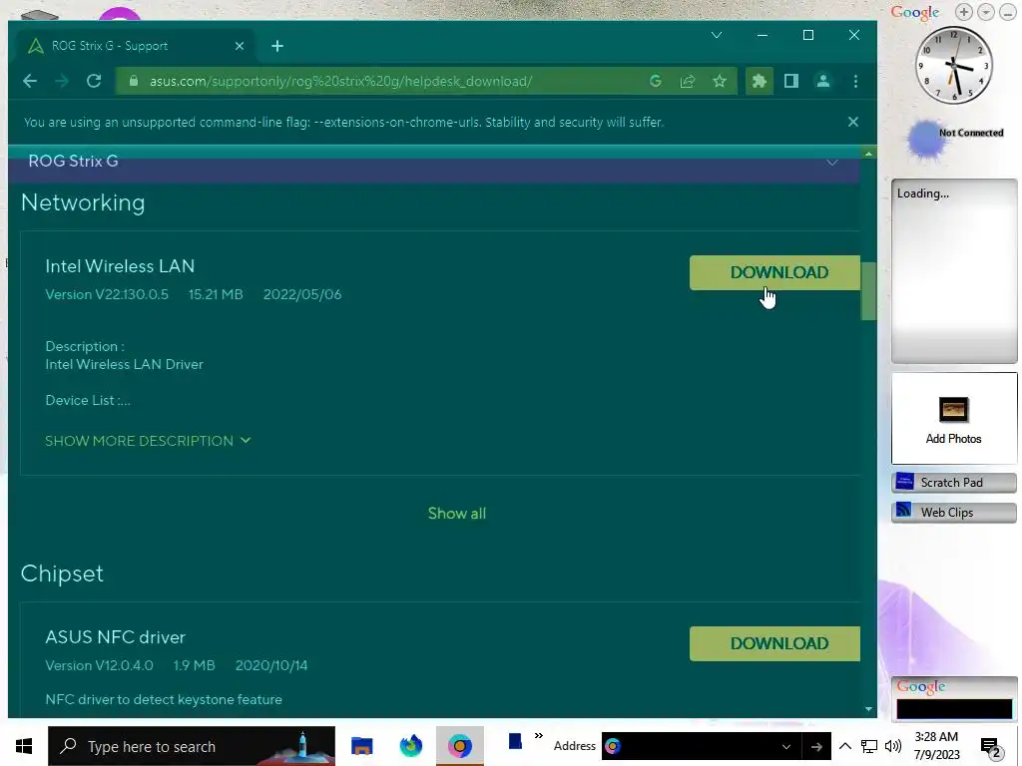1022x766 pixels.
Task: Expand taskbar toolbar overflow chevrons
Action: pos(538,736)
